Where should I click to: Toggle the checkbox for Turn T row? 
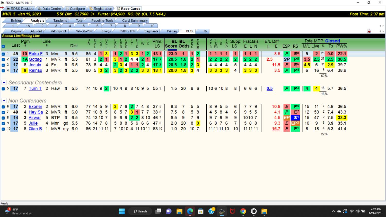coord(3,89)
